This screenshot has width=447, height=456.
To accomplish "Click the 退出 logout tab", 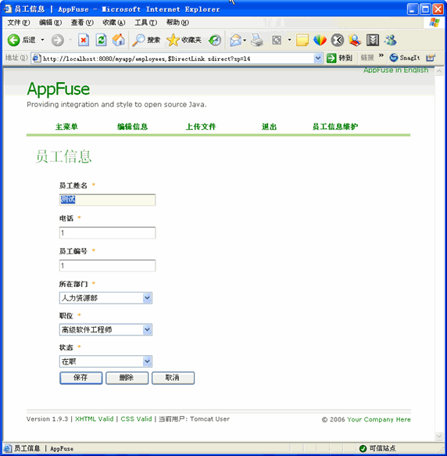I will (269, 127).
